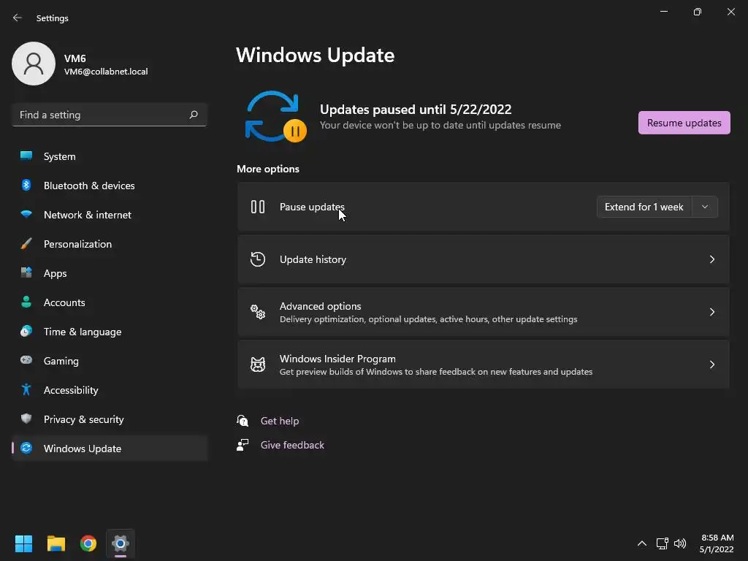This screenshot has height=561, width=748.
Task: Open File Explorer from taskbar
Action: pyautogui.click(x=56, y=543)
